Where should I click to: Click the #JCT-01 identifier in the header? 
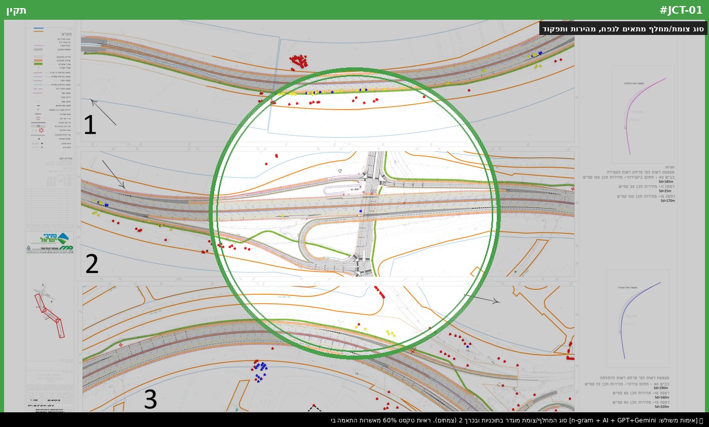point(681,10)
